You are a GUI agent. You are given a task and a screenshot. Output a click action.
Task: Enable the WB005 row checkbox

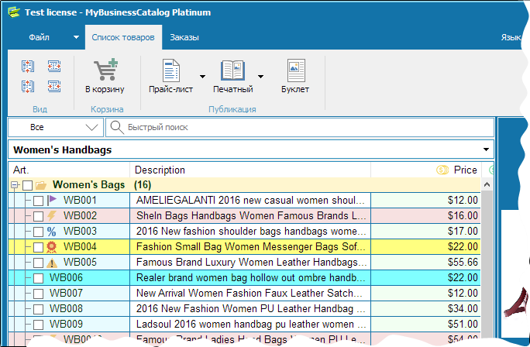click(x=38, y=263)
